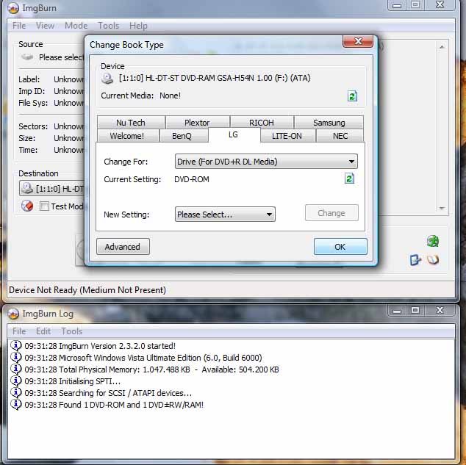This screenshot has height=465, width=466.
Task: Click ImgBurn Log window title icon
Action: tap(13, 314)
